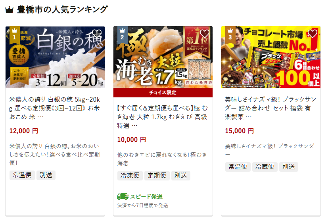Open the 美味しさイナズマ級 ブラックサンダー title link
Screen dimensions: 326x221
[x=270, y=108]
